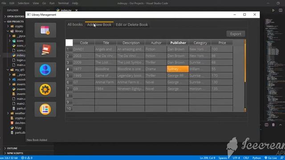The height and width of the screenshot is (160, 285).
Task: Click the Run play icon in VS Code
Action: [273, 10]
